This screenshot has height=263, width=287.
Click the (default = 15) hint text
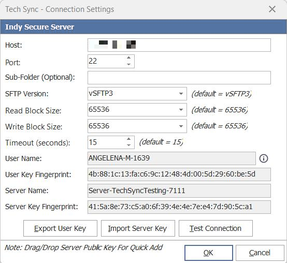161,142
